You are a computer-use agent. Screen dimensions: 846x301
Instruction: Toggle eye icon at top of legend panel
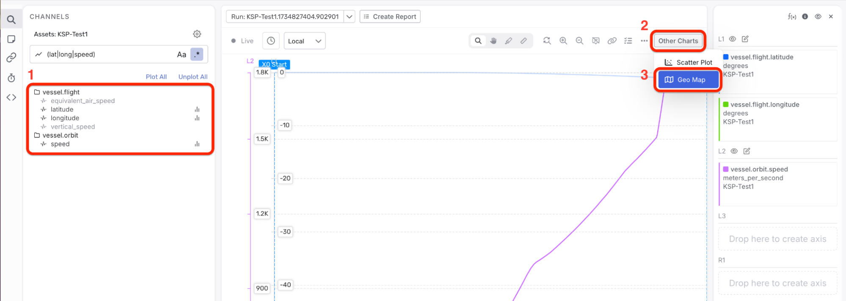(x=818, y=17)
